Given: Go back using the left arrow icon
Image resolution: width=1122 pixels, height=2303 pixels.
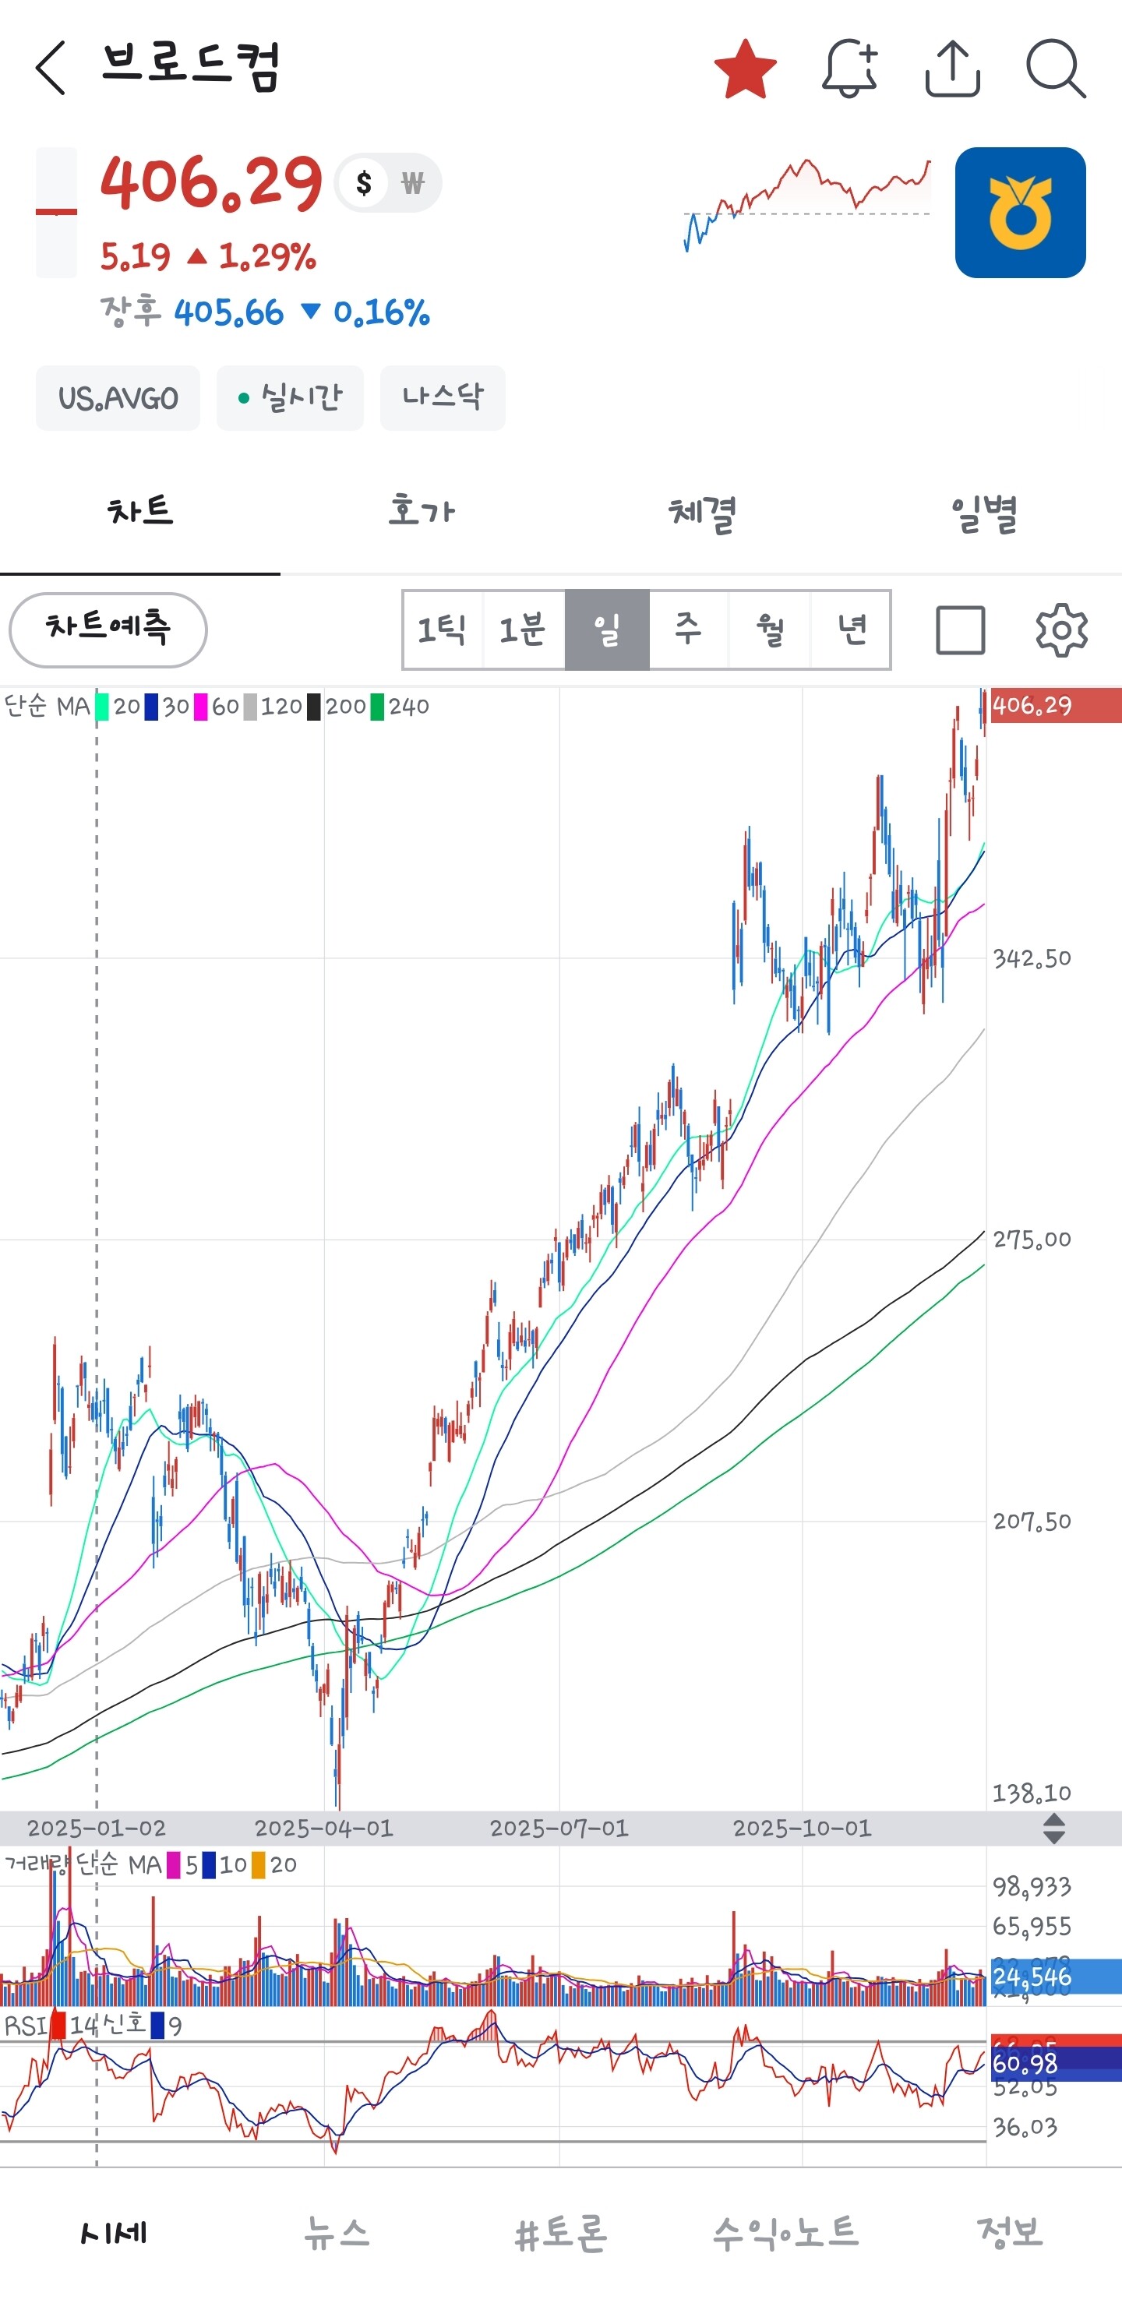Looking at the screenshot, I should coord(51,68).
